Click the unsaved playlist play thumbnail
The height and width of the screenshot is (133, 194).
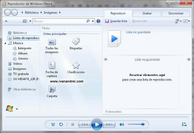click(114, 39)
